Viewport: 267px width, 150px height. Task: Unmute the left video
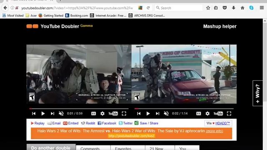coord(61,113)
